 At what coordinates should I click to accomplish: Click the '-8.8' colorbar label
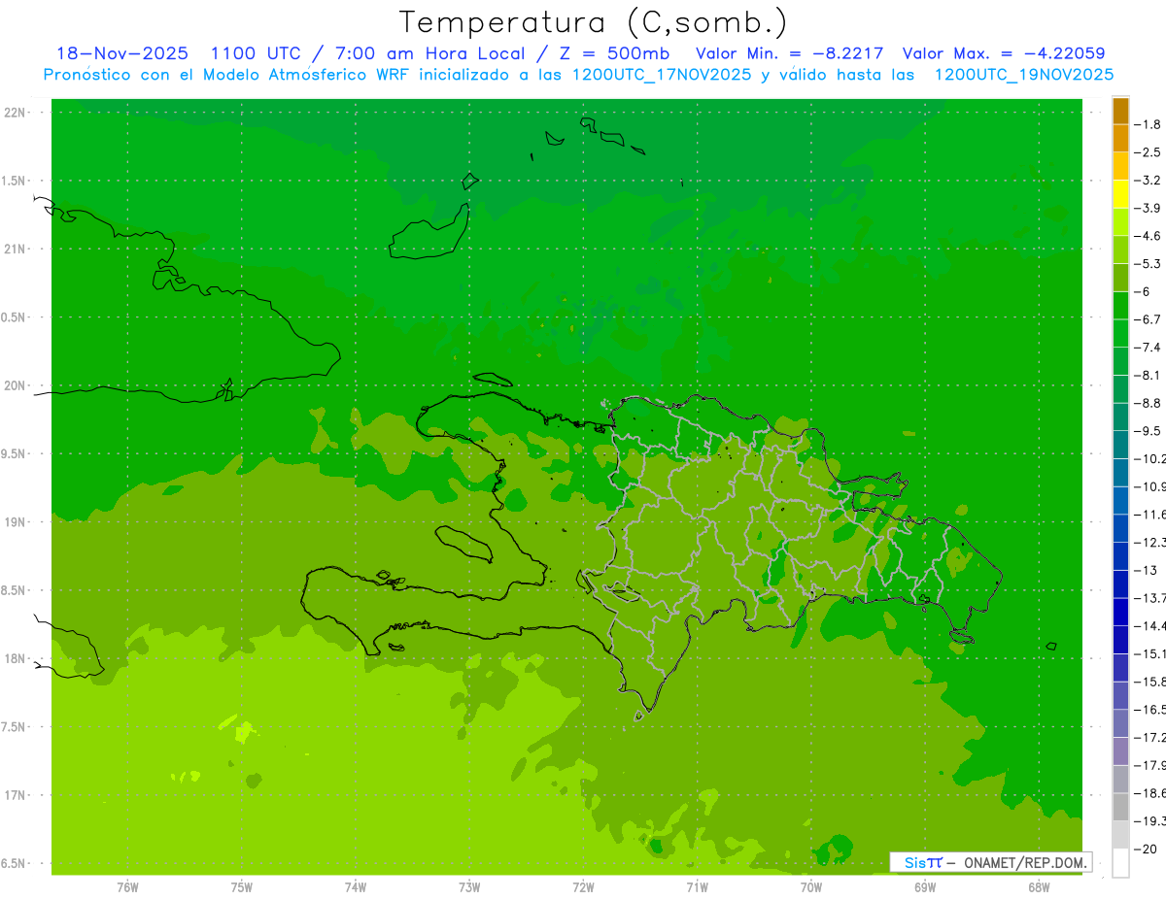pyautogui.click(x=1148, y=403)
